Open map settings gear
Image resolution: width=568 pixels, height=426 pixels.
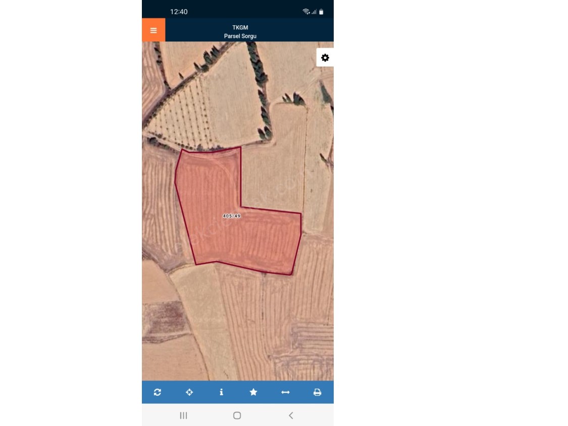click(325, 58)
